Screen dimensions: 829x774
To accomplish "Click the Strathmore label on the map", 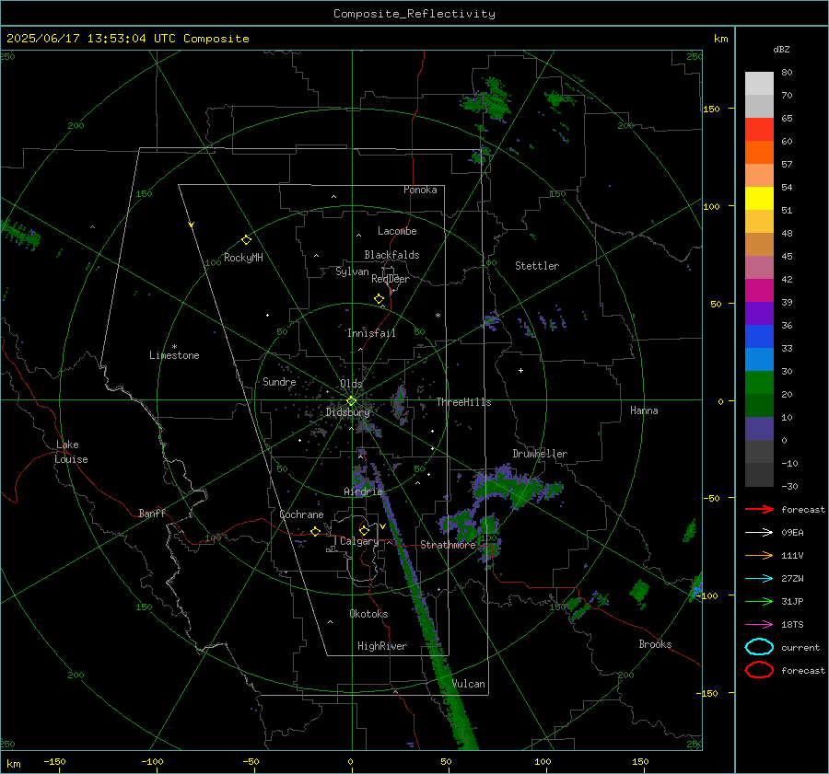I will (x=448, y=545).
